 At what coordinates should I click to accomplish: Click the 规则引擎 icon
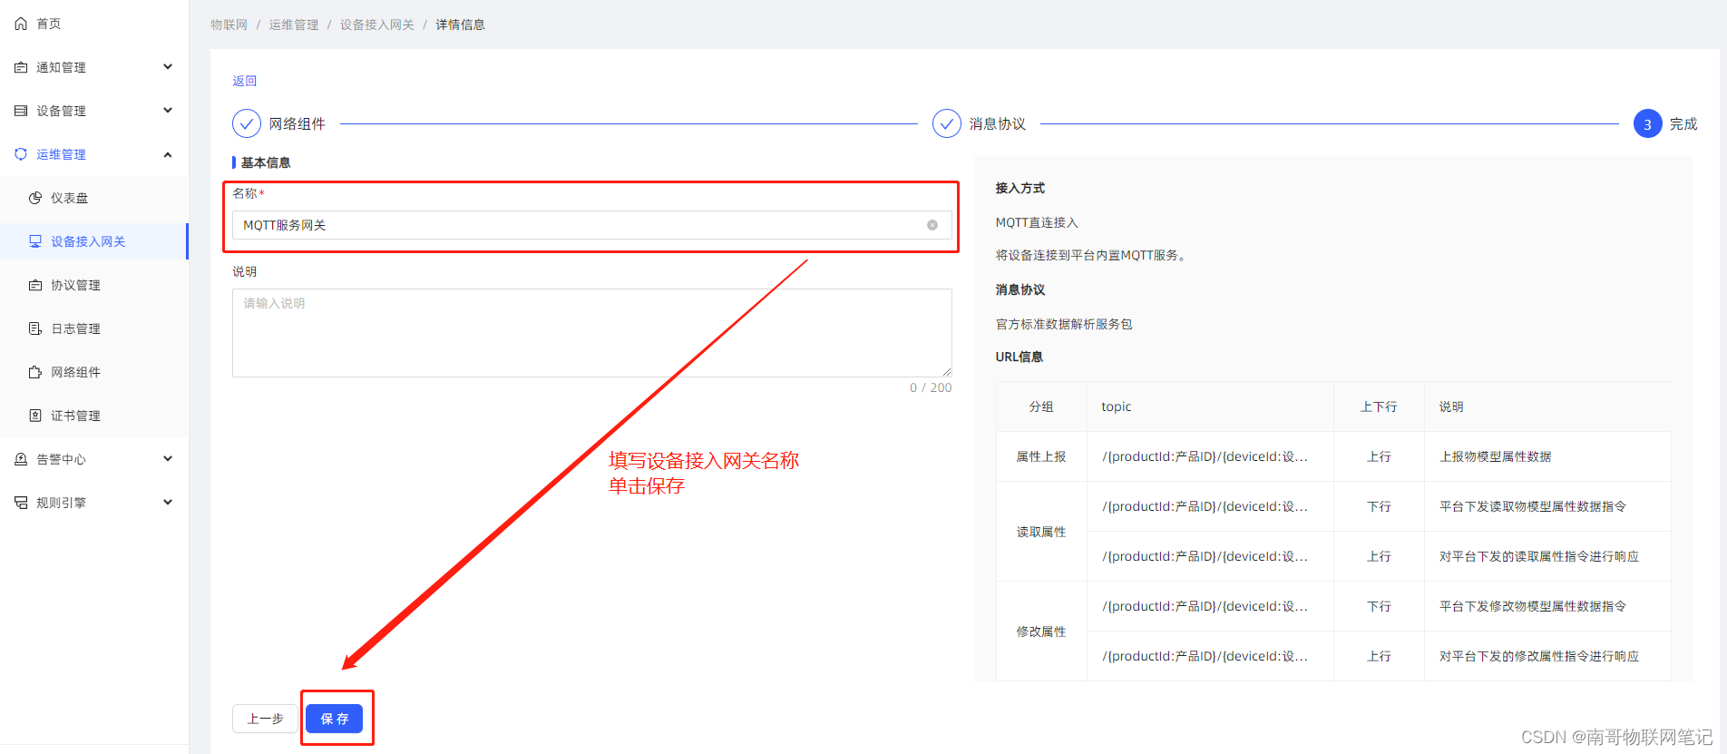[21, 503]
